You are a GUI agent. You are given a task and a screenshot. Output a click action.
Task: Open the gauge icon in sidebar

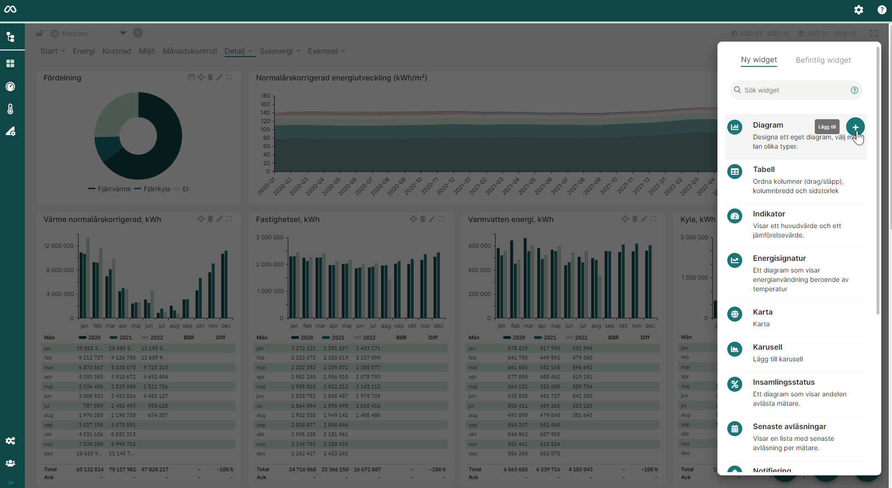(10, 86)
